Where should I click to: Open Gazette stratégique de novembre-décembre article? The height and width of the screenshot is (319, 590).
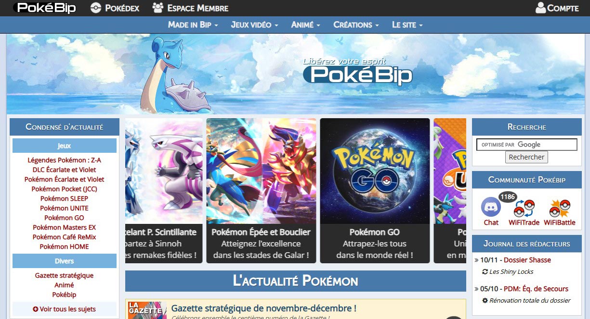pos(263,308)
